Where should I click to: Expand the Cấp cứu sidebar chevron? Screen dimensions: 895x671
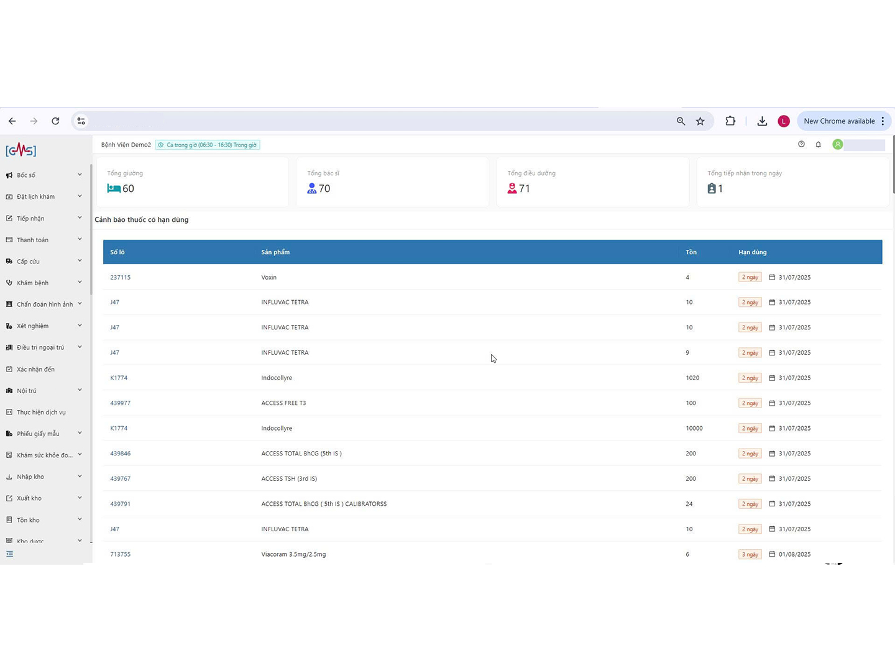click(80, 261)
